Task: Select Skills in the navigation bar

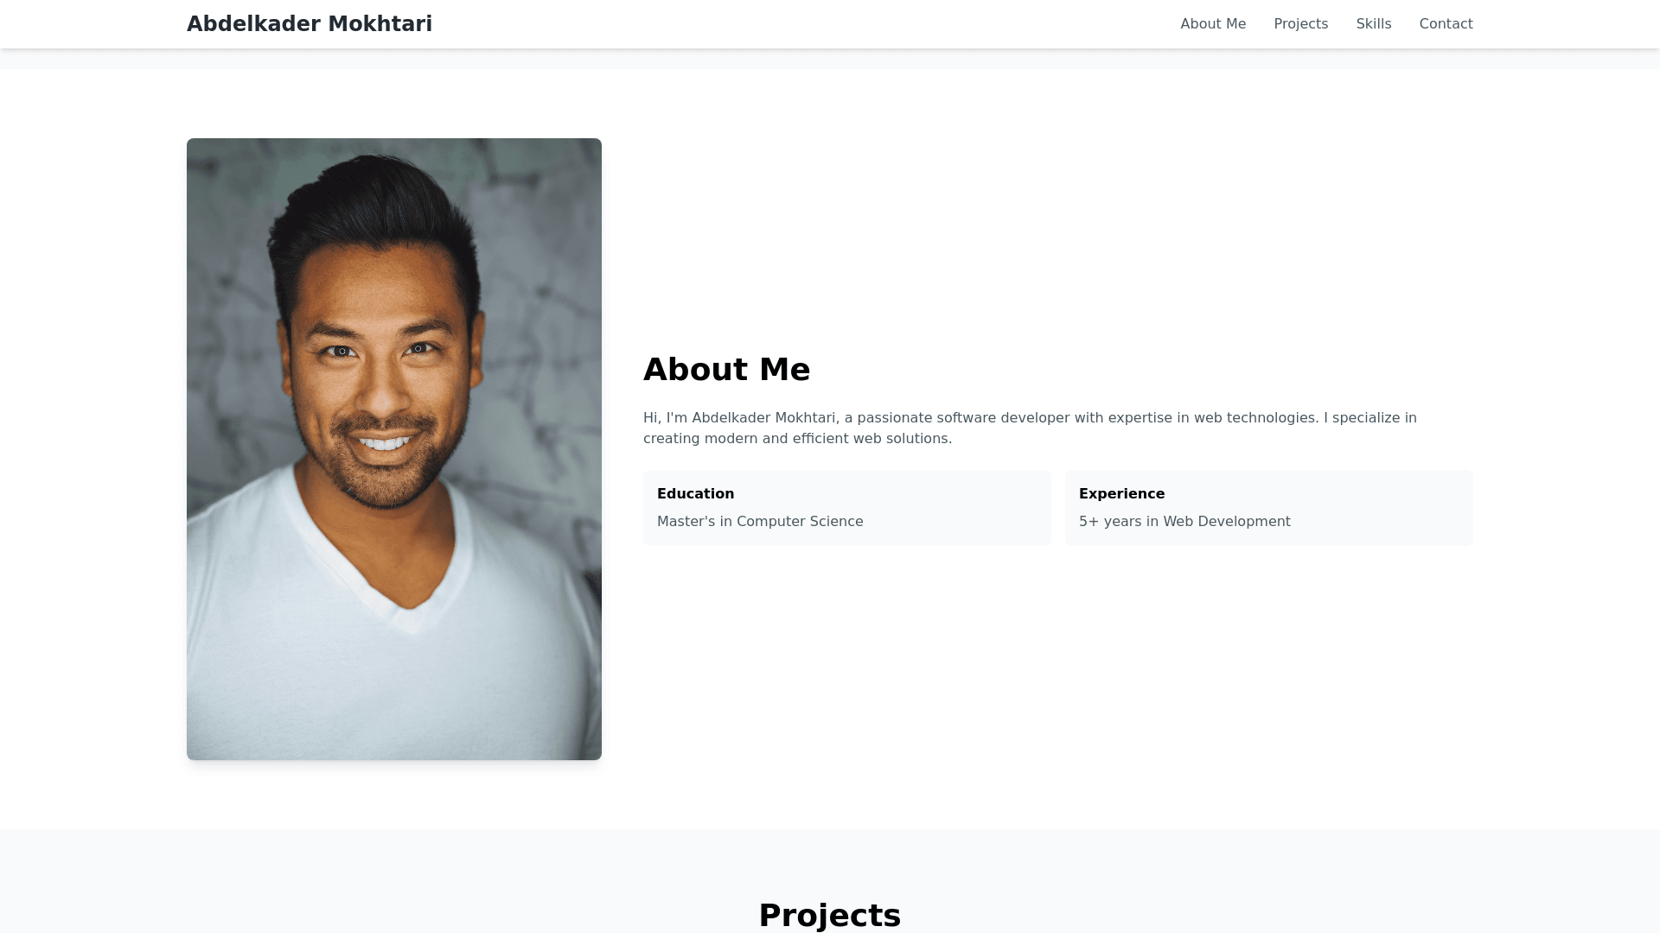Action: [x=1374, y=24]
